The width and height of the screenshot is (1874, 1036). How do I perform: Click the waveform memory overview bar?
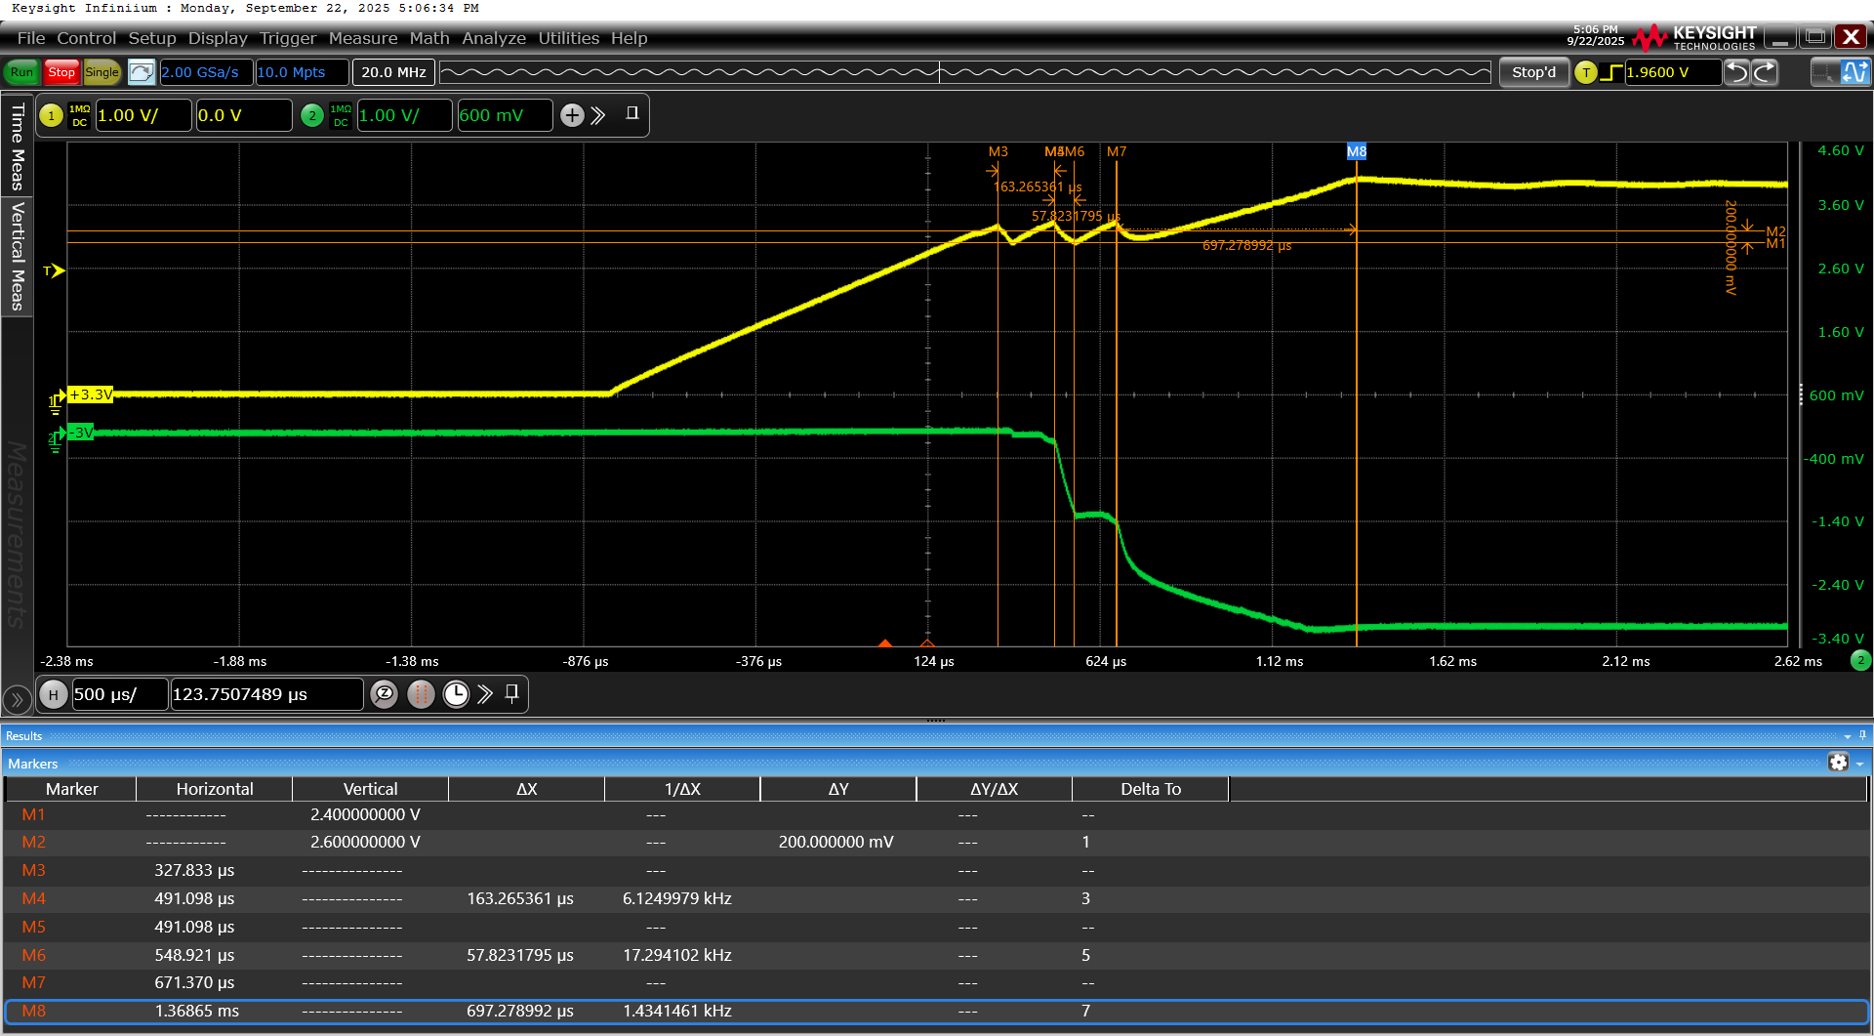pyautogui.click(x=965, y=72)
